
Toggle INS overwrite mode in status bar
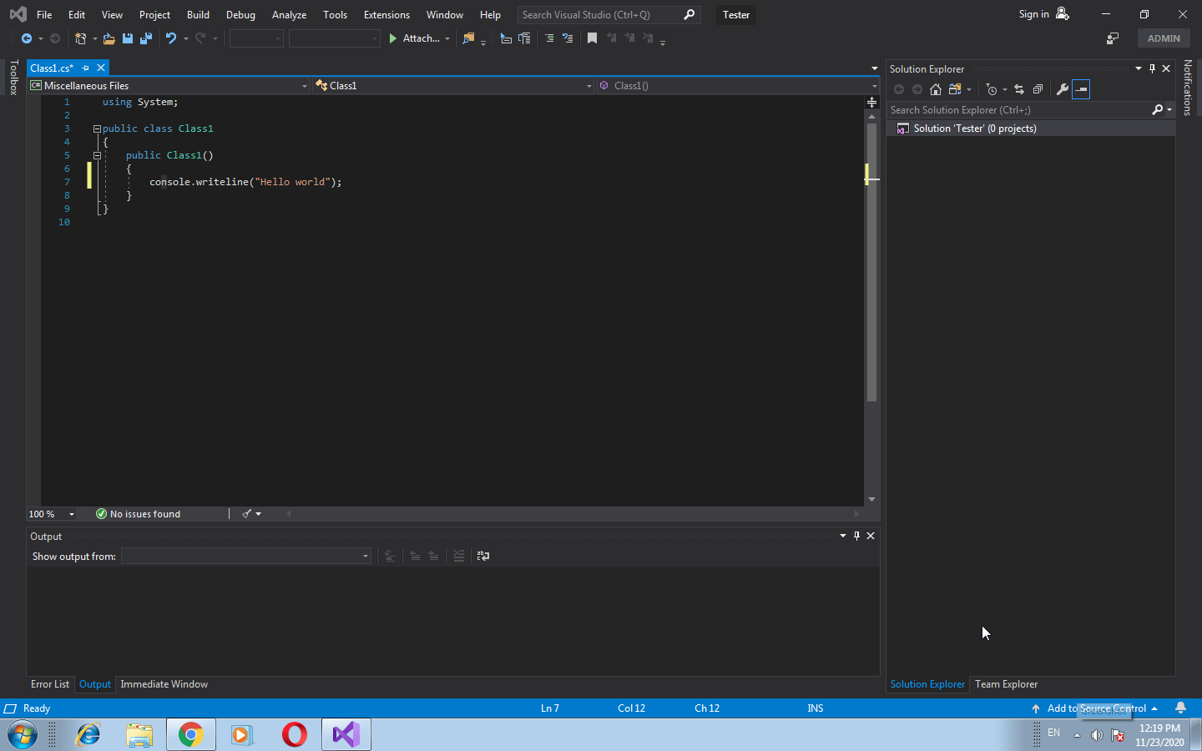coord(816,708)
